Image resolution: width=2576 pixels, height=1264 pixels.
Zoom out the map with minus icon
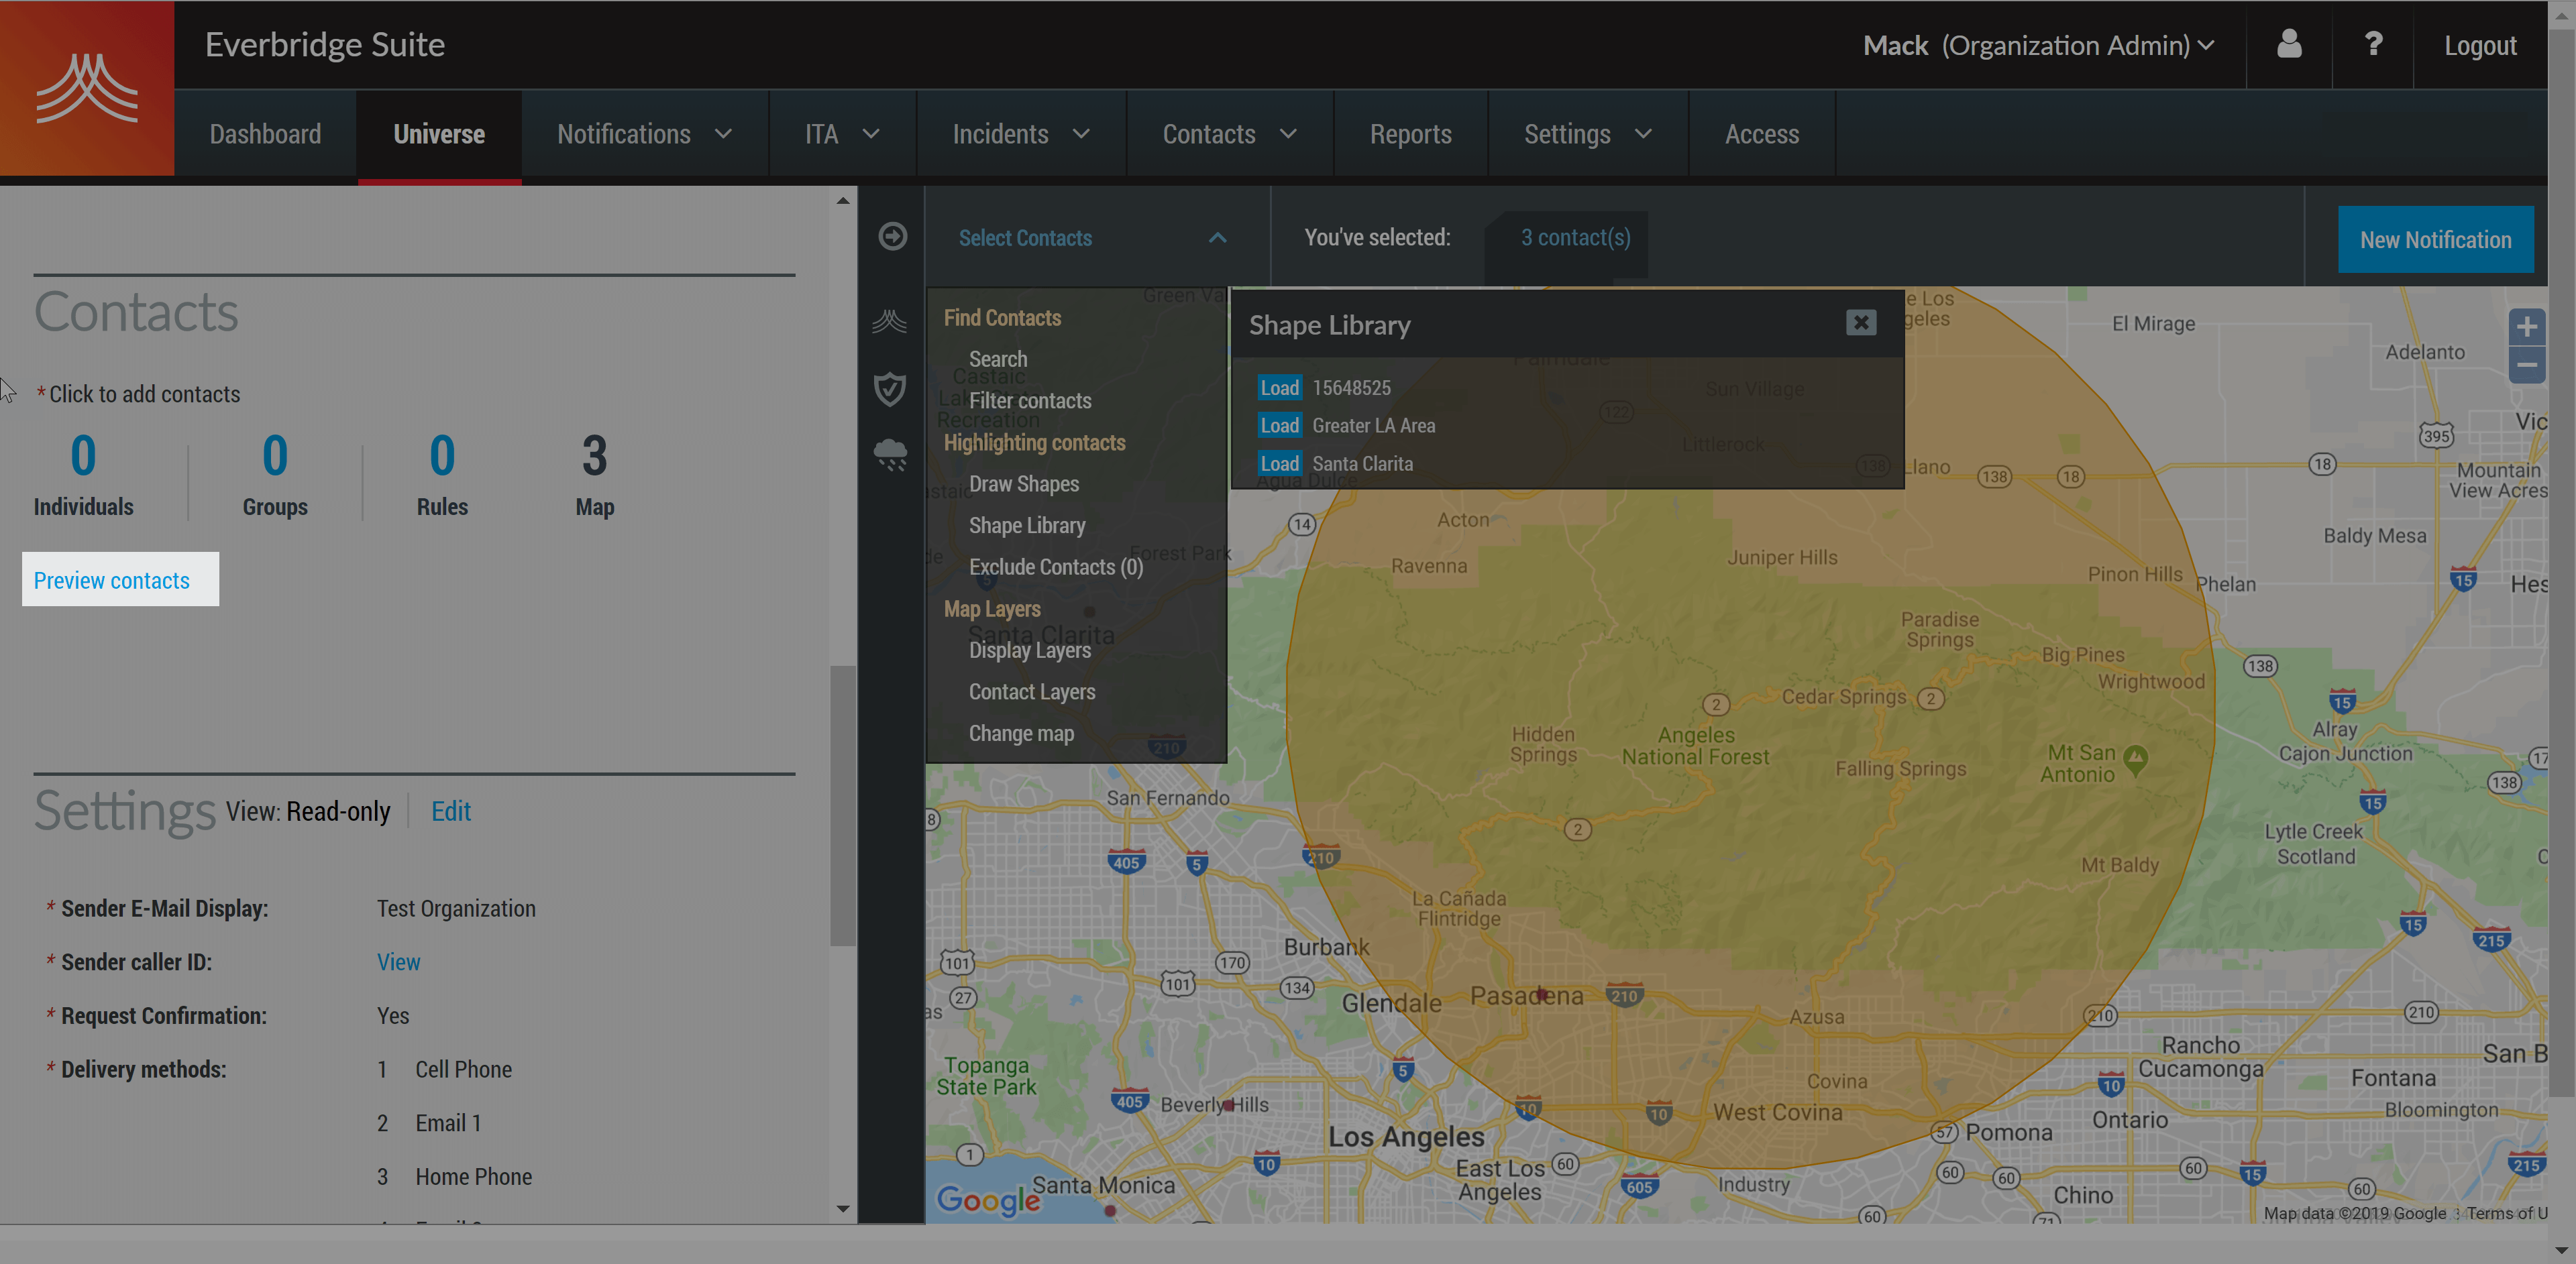(2526, 365)
